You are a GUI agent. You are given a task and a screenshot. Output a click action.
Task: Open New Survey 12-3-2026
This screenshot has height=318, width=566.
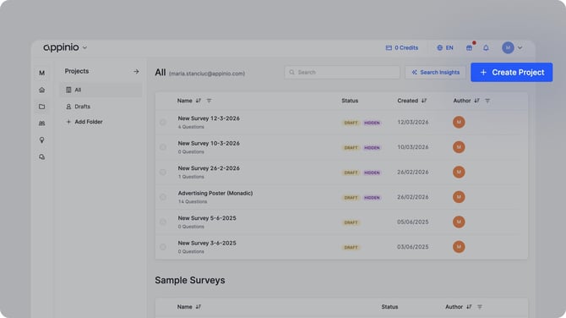click(209, 118)
